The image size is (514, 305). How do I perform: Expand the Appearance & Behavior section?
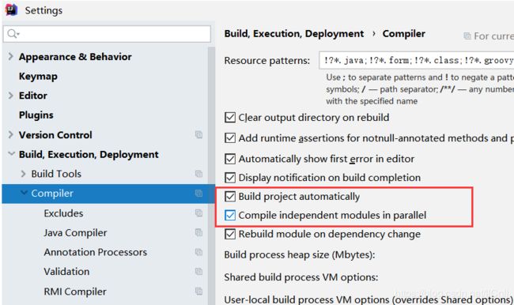click(x=11, y=56)
